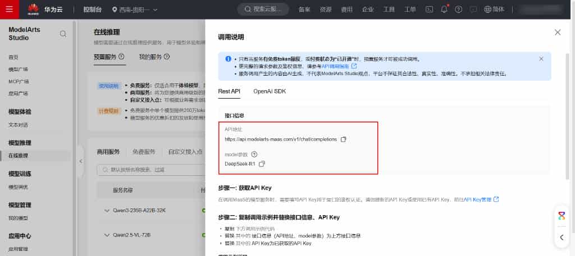Select the 商用服务 tab

coord(108,152)
